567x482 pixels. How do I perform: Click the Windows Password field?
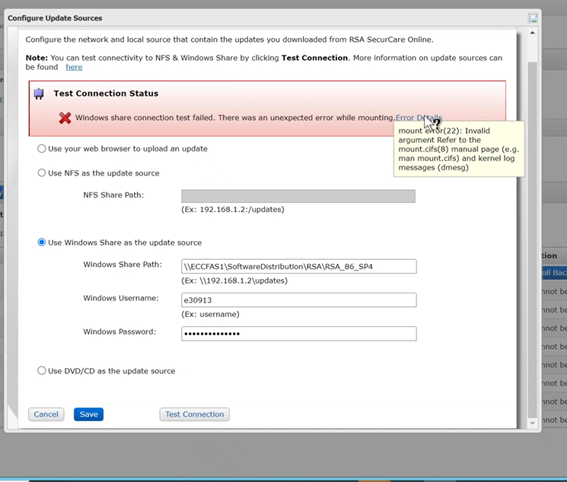pyautogui.click(x=298, y=334)
